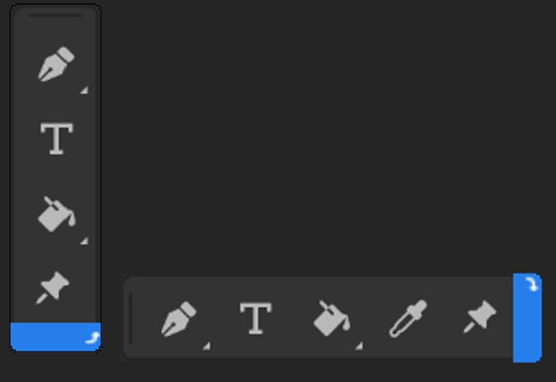Select the Pen tool in horizontal toolbar
The height and width of the screenshot is (382, 556).
(x=179, y=319)
